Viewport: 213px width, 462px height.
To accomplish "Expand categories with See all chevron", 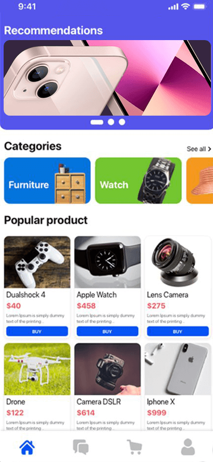I will coord(199,149).
